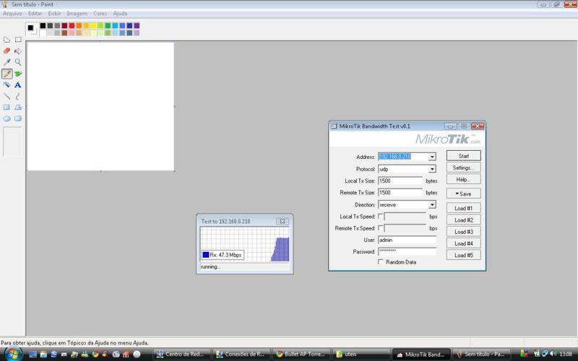Select the Pencil tool
Image resolution: width=578 pixels, height=361 pixels.
click(7, 74)
